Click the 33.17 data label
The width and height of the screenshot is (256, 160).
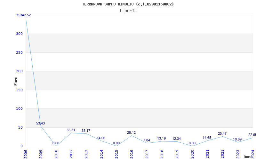(86, 131)
